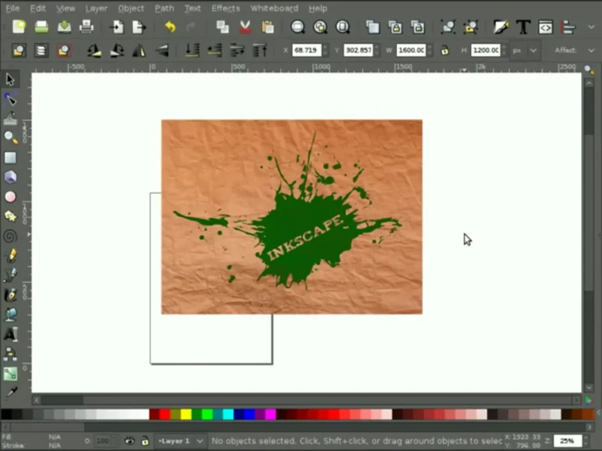Open the Effects menu

tap(226, 8)
